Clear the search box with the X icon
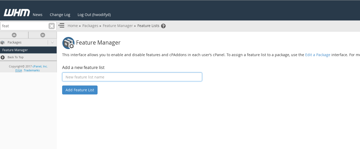 (52, 26)
